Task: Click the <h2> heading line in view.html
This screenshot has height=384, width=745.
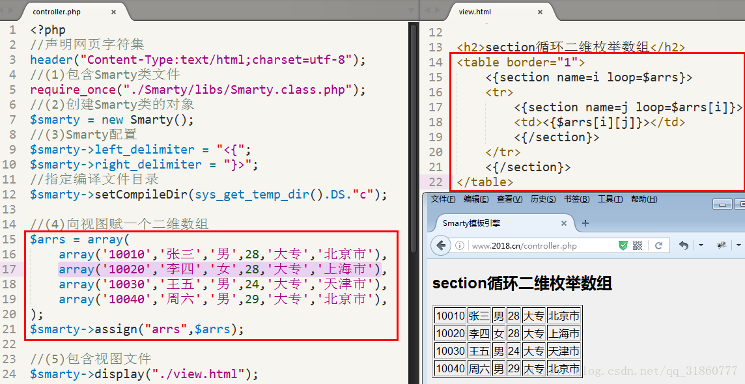Action: [x=571, y=47]
